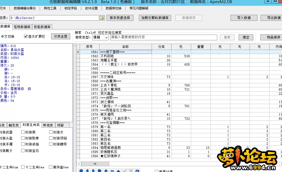Click the refresh data navigator icon
This screenshot has height=172, width=282.
coord(137,171)
